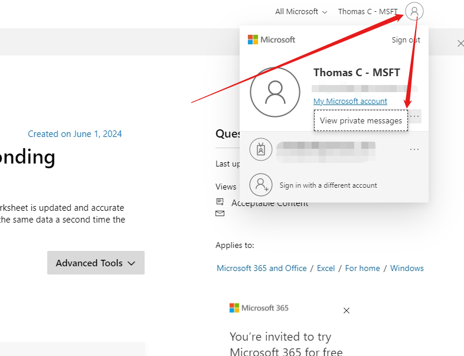Click the account avatar icon in header
The image size is (464, 356).
point(414,11)
